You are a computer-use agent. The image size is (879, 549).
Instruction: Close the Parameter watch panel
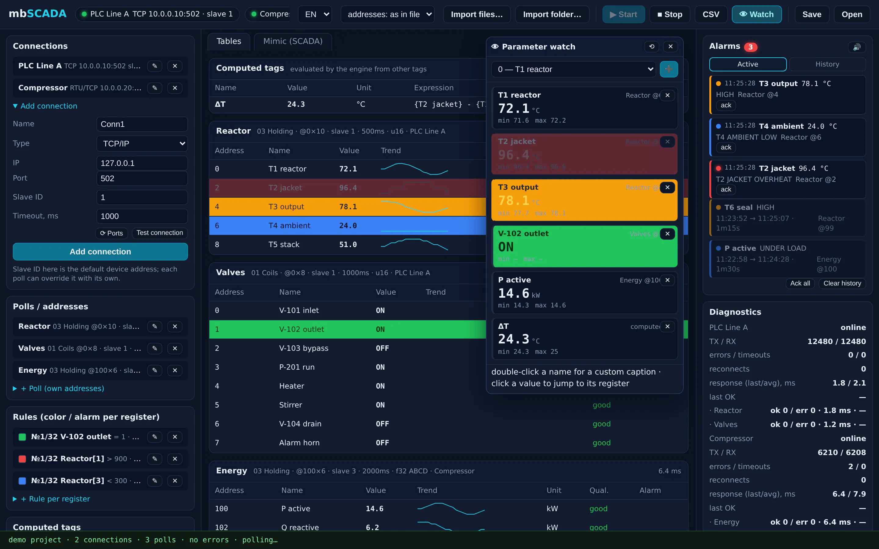point(671,46)
